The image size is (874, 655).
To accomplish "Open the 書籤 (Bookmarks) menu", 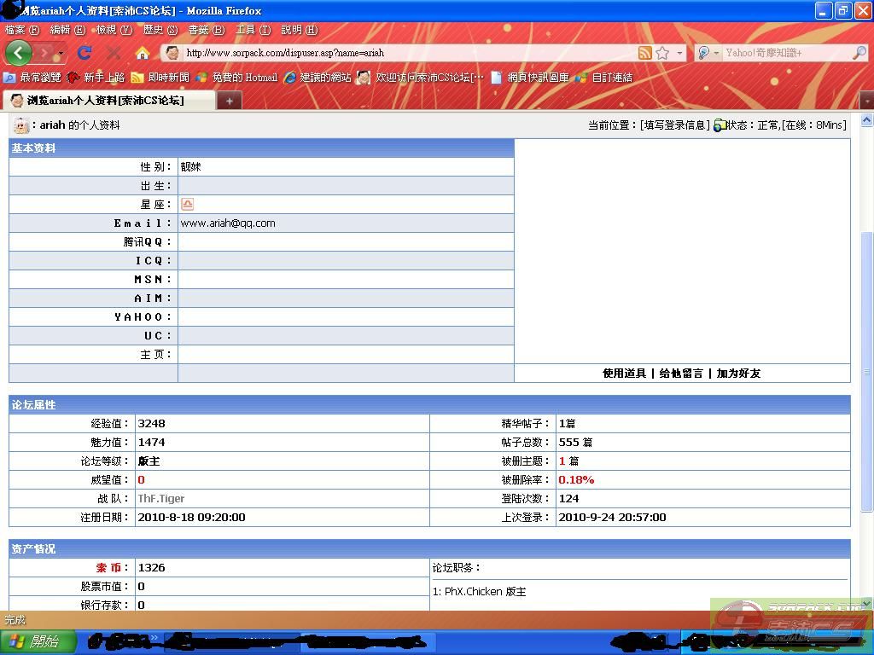I will [x=206, y=30].
